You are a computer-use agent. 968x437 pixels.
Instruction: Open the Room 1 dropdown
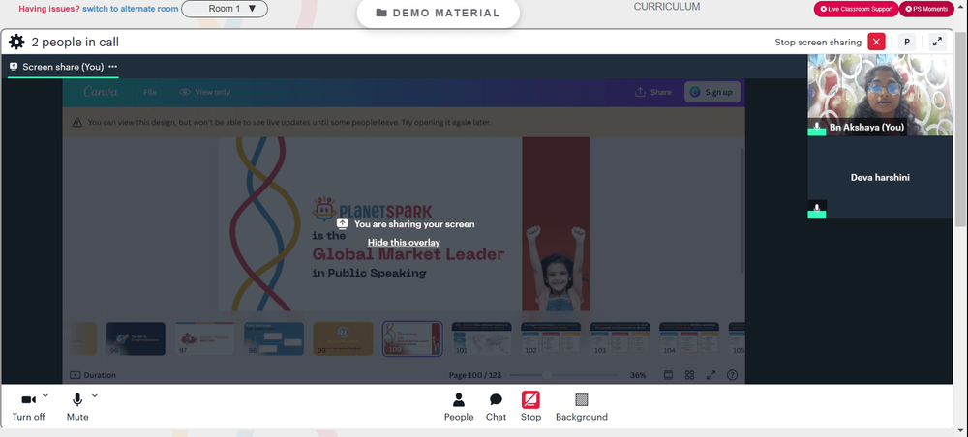point(225,9)
